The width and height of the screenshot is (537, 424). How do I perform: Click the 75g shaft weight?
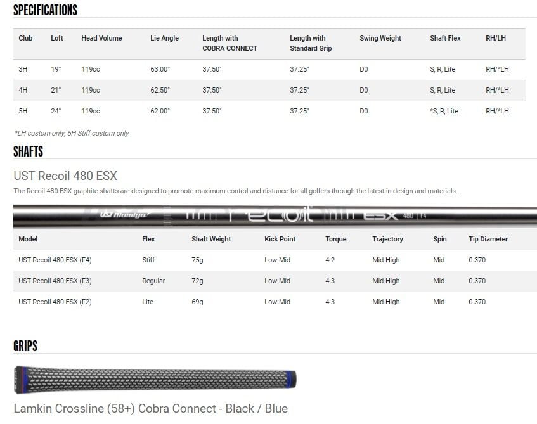click(197, 260)
